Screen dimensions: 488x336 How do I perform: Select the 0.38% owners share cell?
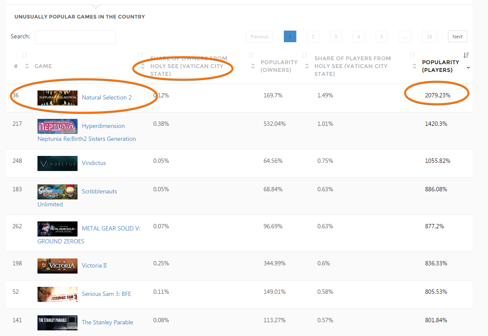[161, 124]
